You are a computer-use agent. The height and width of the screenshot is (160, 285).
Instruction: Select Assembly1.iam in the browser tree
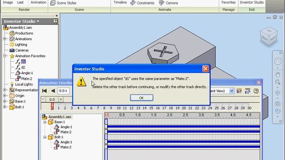pyautogui.click(x=20, y=28)
